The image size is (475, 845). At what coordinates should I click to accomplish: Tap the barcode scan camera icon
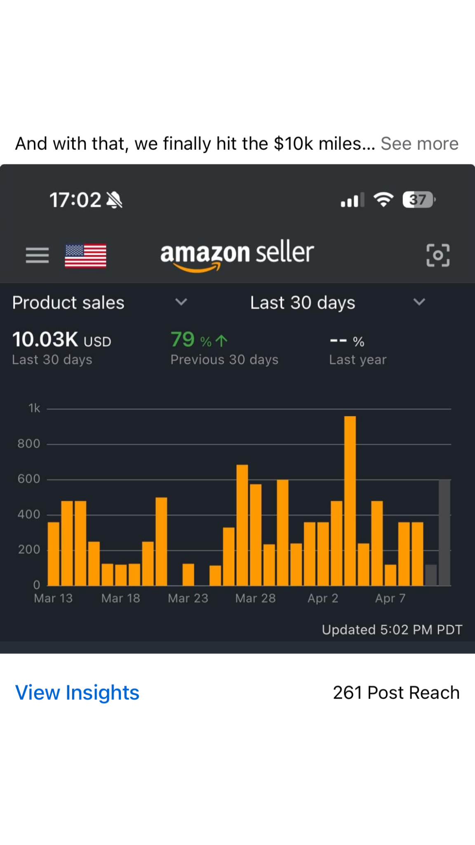437,255
